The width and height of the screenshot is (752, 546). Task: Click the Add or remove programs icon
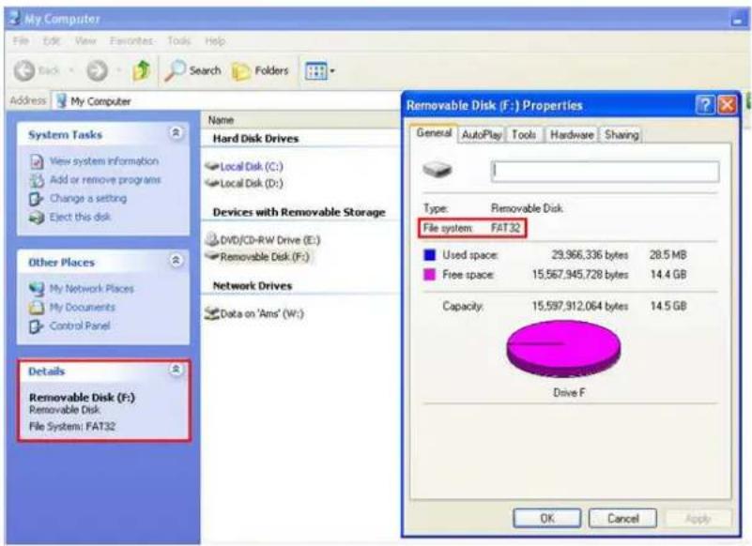[37, 180]
